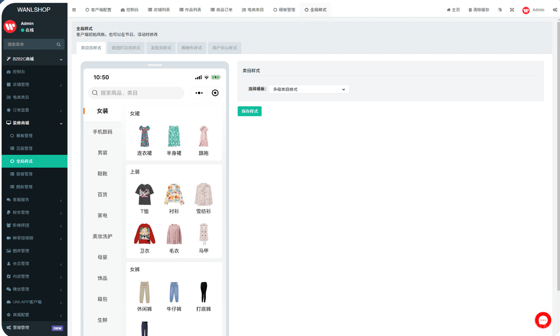The height and width of the screenshot is (336, 560).
Task: Click the WANLSHOP logo avatar in sidebar
Action: coord(10,26)
